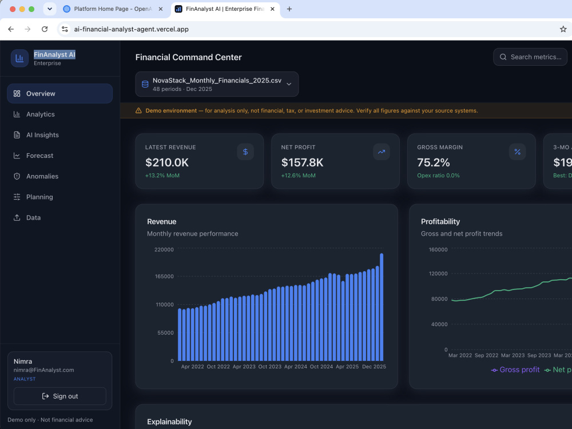Switch to Planning

[60, 197]
